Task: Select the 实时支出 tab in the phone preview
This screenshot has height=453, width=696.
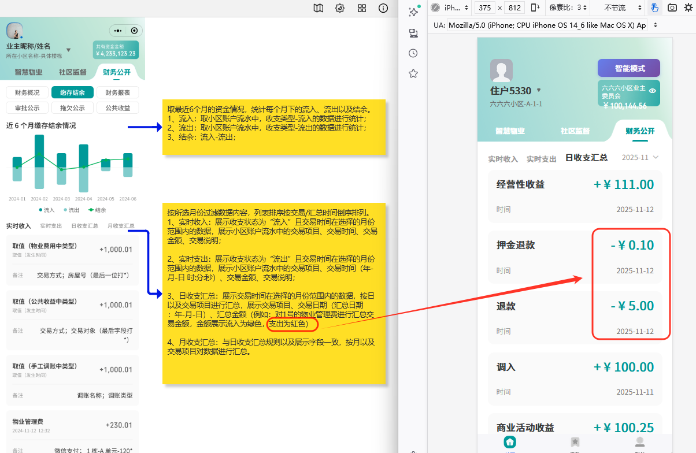Action: coord(542,159)
